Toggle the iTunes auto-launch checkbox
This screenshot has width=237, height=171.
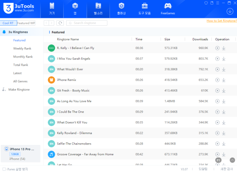(4, 169)
